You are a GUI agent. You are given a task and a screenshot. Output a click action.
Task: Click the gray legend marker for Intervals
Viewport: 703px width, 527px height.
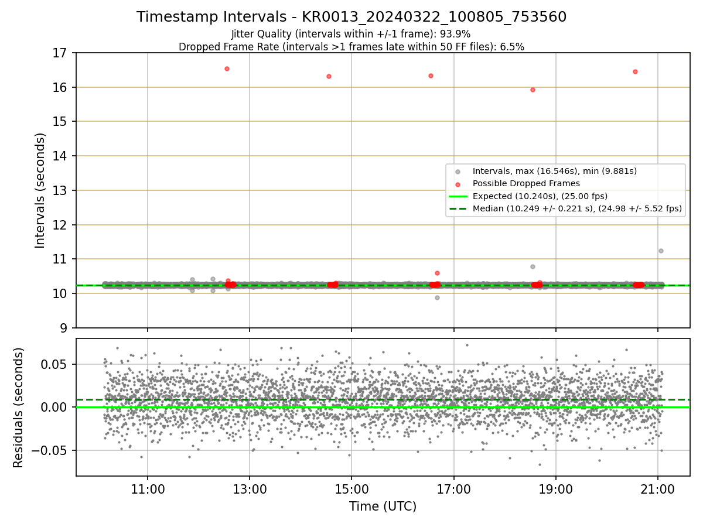click(x=458, y=172)
